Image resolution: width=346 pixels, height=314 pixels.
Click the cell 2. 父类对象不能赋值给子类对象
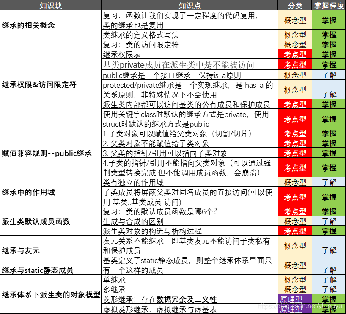coord(189,143)
